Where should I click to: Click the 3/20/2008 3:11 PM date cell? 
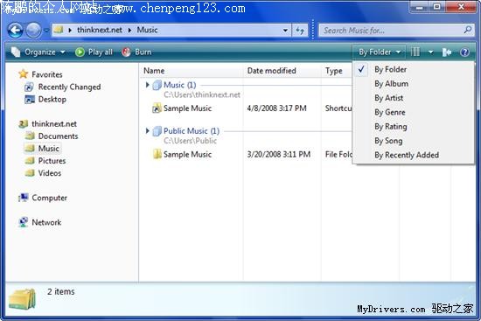click(x=278, y=154)
